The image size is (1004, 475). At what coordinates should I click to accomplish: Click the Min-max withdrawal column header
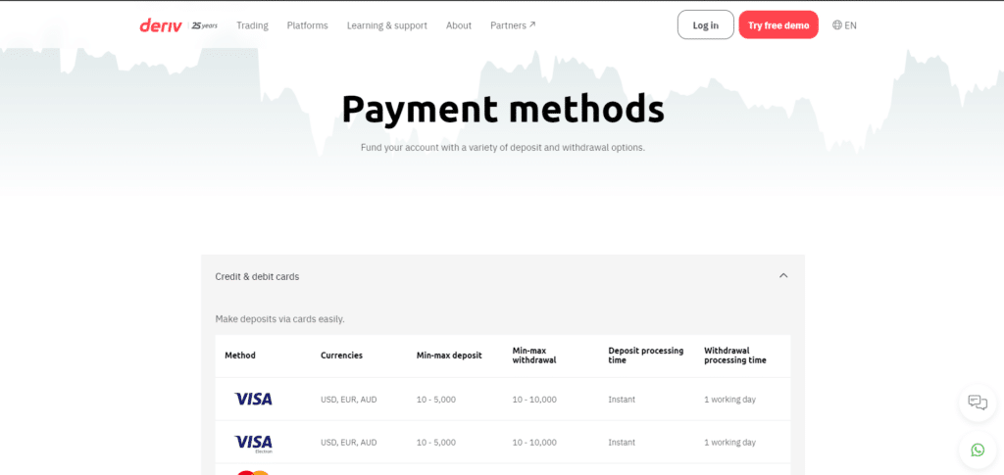coord(534,356)
